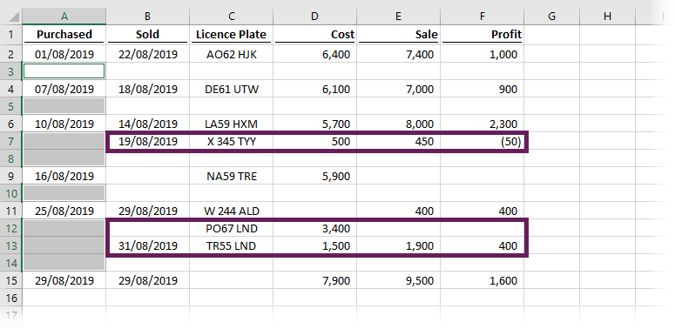The image size is (675, 329).
Task: Click the Sold header cell
Action: click(x=147, y=35)
